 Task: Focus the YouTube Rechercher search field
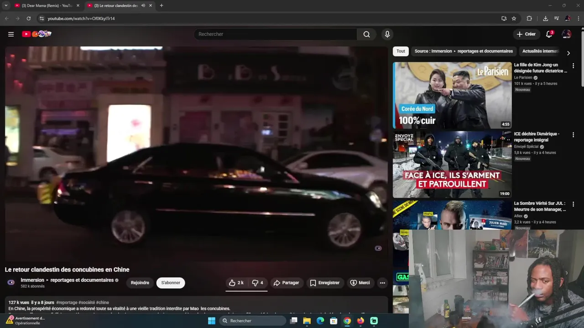276,34
